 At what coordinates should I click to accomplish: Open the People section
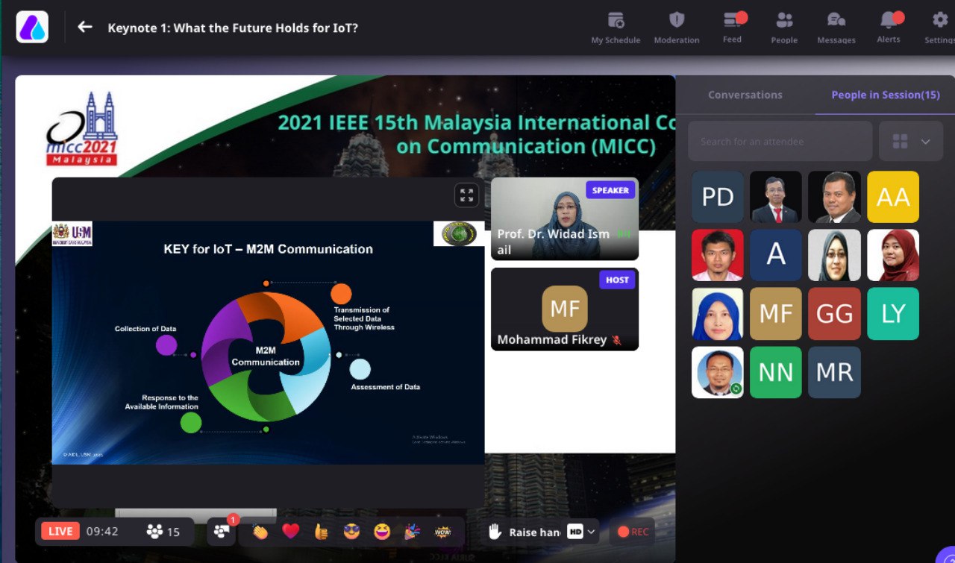(x=784, y=28)
